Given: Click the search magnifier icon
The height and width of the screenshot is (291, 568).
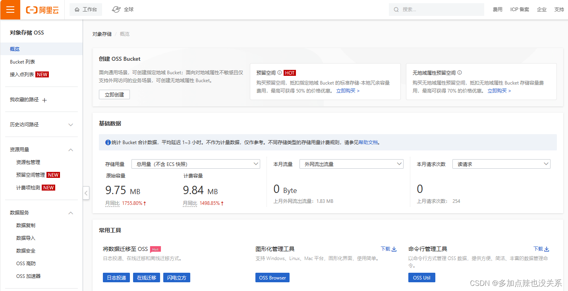Looking at the screenshot, I should coord(396,10).
